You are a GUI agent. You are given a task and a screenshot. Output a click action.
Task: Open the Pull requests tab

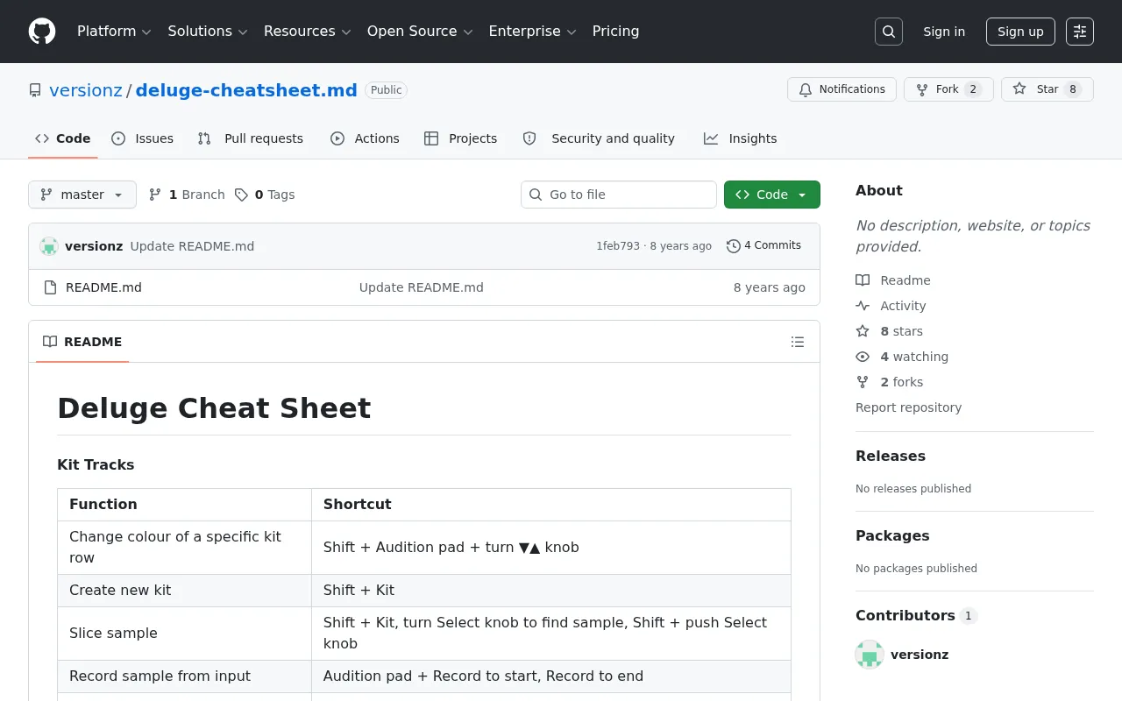coord(251,138)
